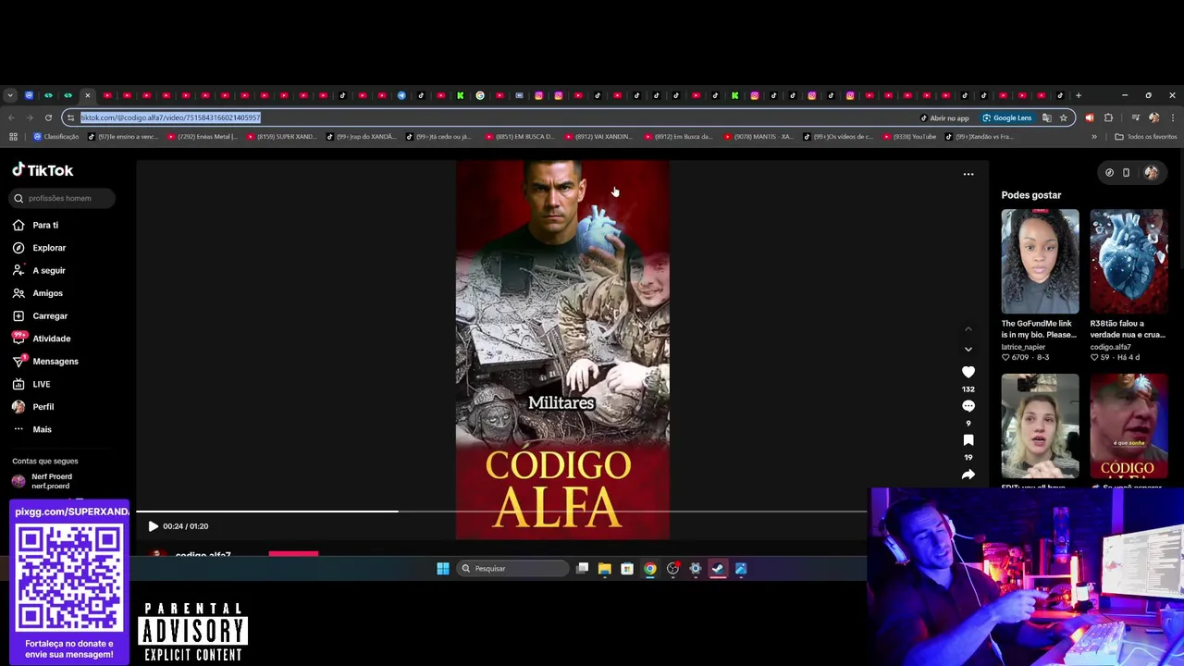Go to next video arrow
1184x666 pixels.
pos(968,350)
